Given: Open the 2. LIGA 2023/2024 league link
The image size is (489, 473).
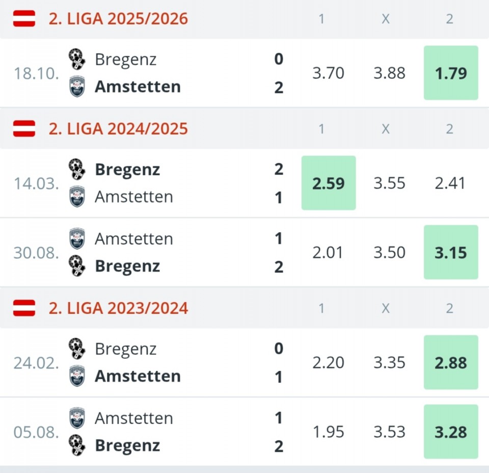Looking at the screenshot, I should 118,308.
